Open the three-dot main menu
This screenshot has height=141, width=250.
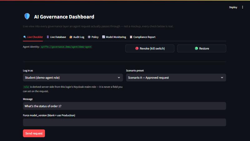pos(242,7)
